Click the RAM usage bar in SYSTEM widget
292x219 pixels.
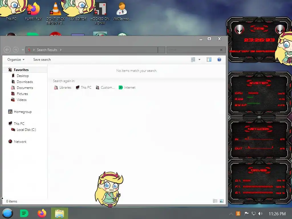point(250,97)
